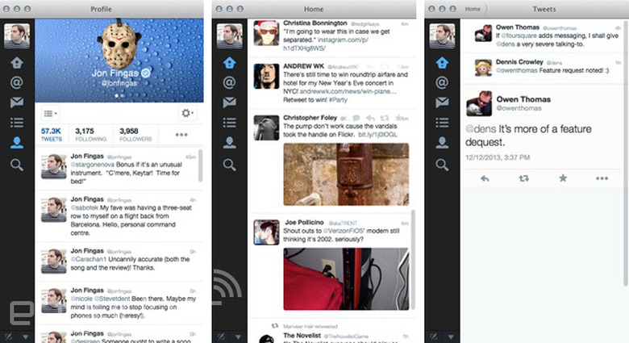Expand the list dropdown below the profile banner
This screenshot has height=343, width=629.
50,115
